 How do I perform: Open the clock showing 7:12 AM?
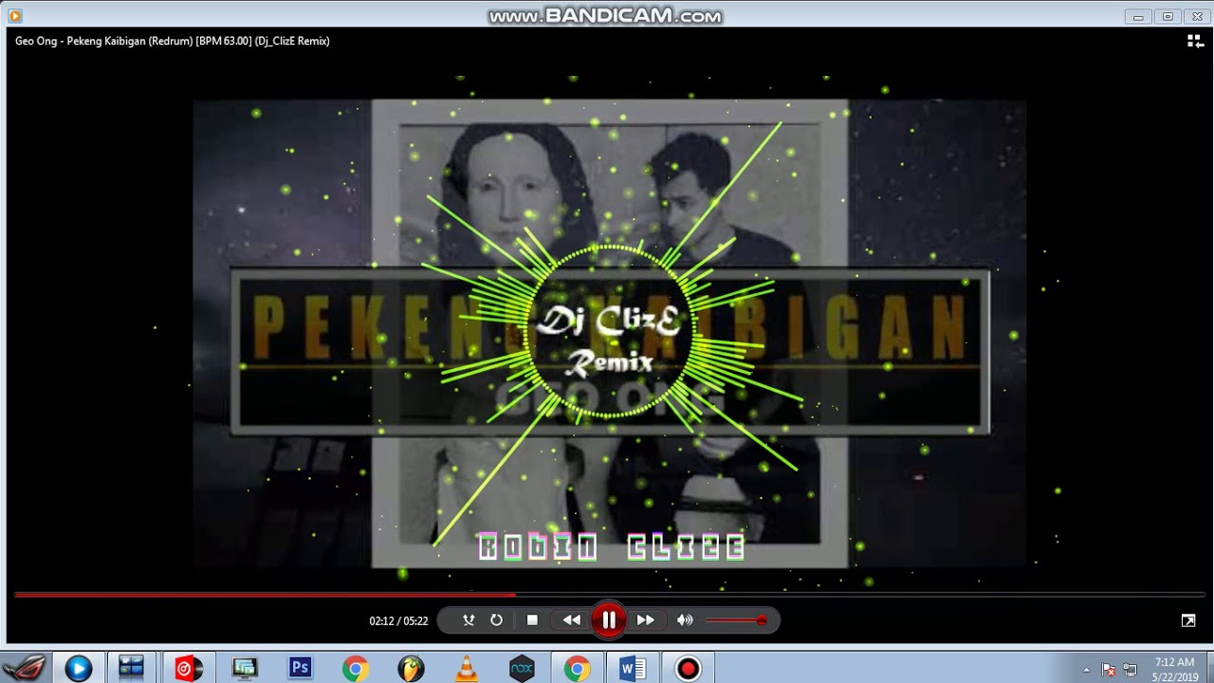[1175, 669]
